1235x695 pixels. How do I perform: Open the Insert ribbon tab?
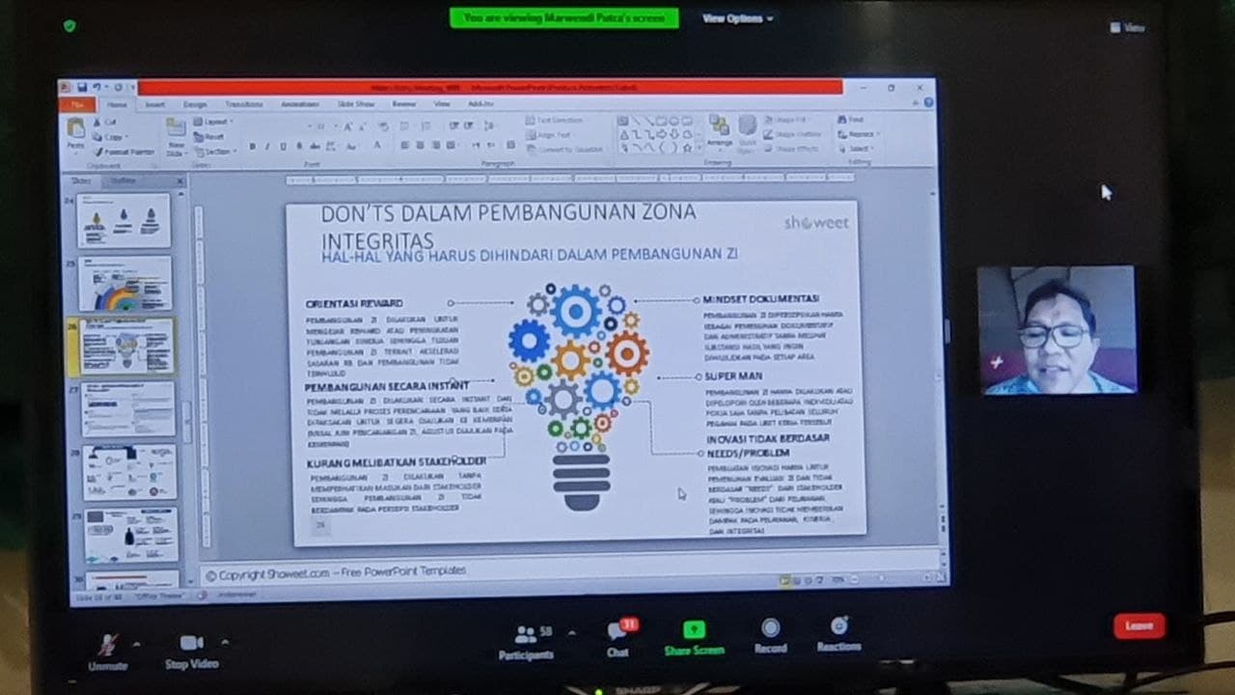154,104
